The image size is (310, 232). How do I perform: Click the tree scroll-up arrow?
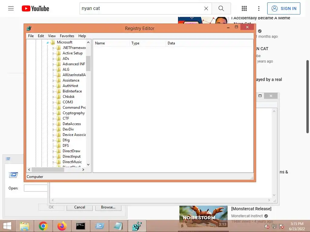click(x=88, y=42)
